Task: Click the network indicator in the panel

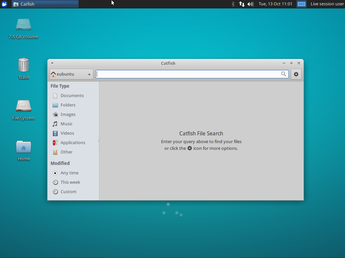Action: 242,4
